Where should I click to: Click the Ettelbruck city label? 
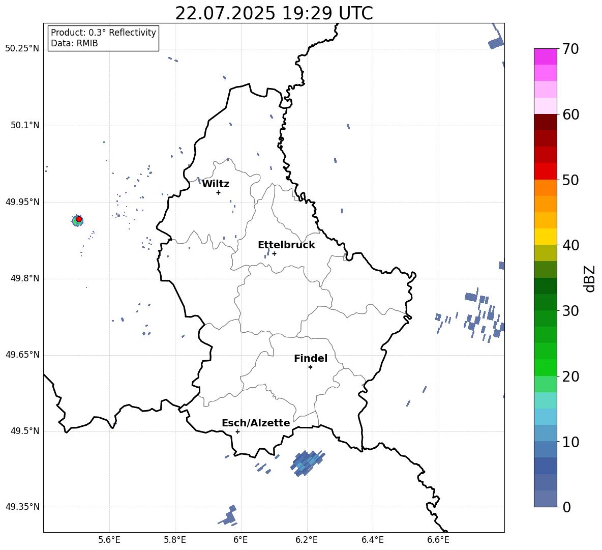pos(286,245)
